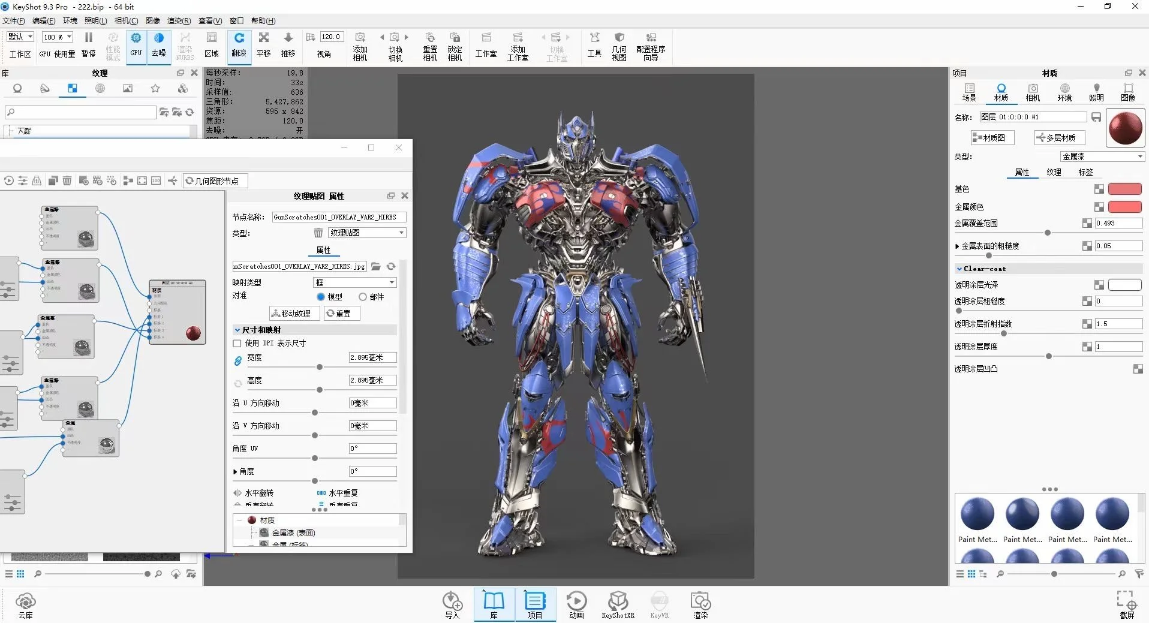Switch to the 环境 tab in project panel
This screenshot has width=1149, height=623.
click(1064, 92)
